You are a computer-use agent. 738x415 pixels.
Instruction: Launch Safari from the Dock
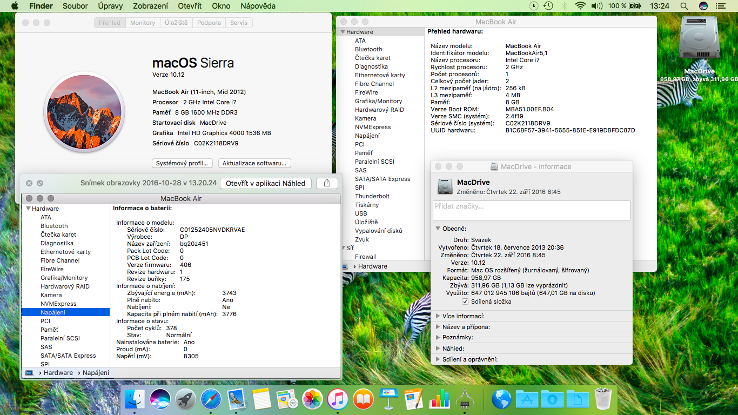[211, 400]
